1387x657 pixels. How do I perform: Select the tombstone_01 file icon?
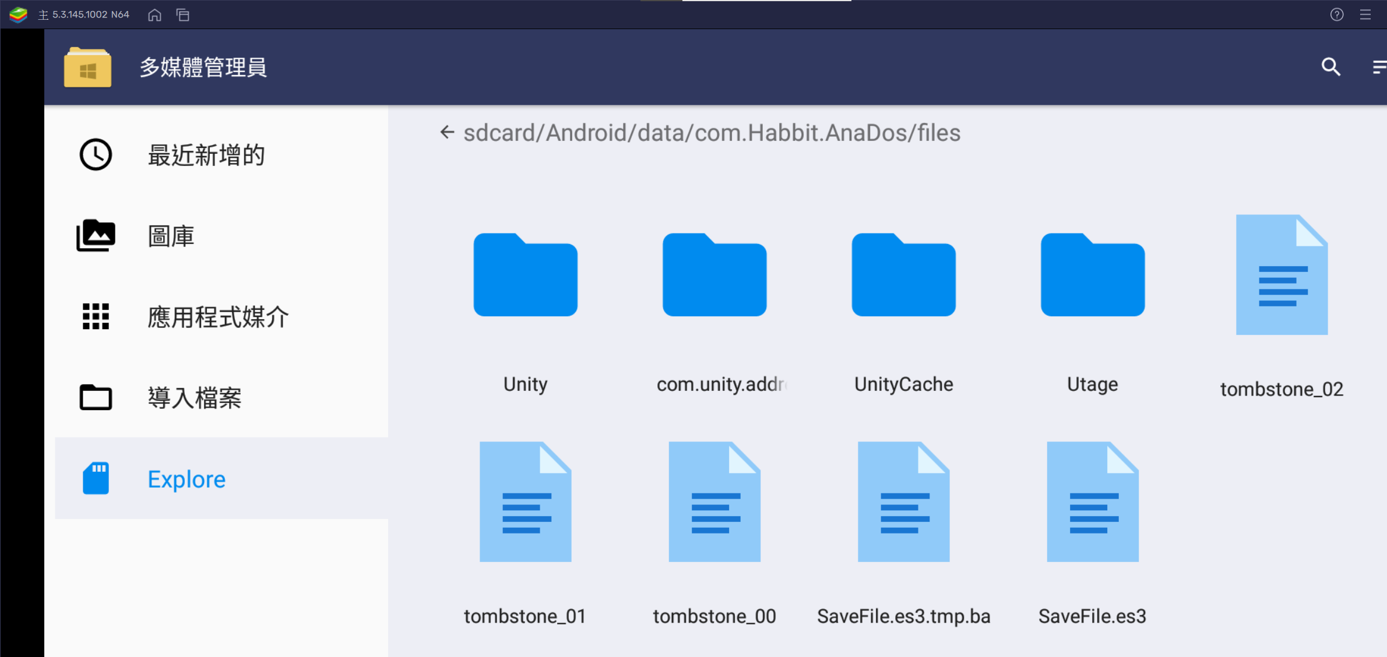[525, 501]
